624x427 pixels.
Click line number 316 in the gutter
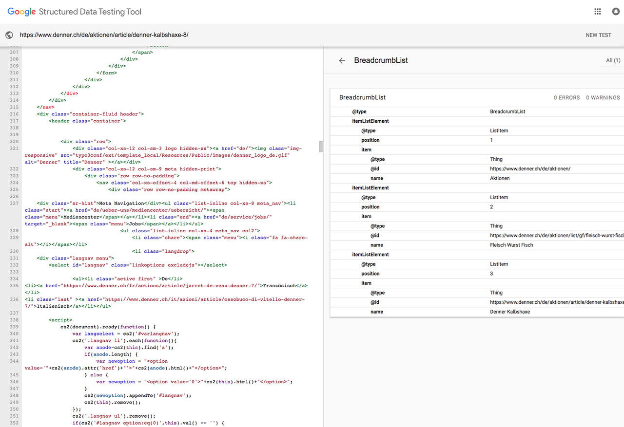(x=14, y=114)
